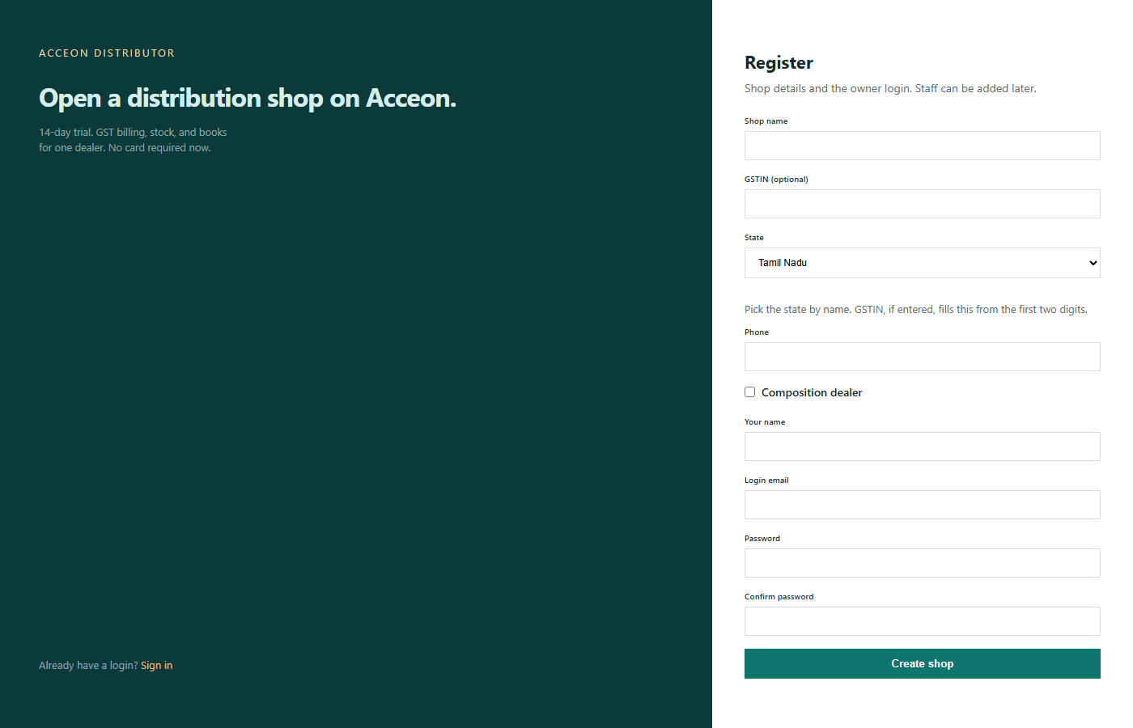
Task: Click the Register heading
Action: pos(779,63)
